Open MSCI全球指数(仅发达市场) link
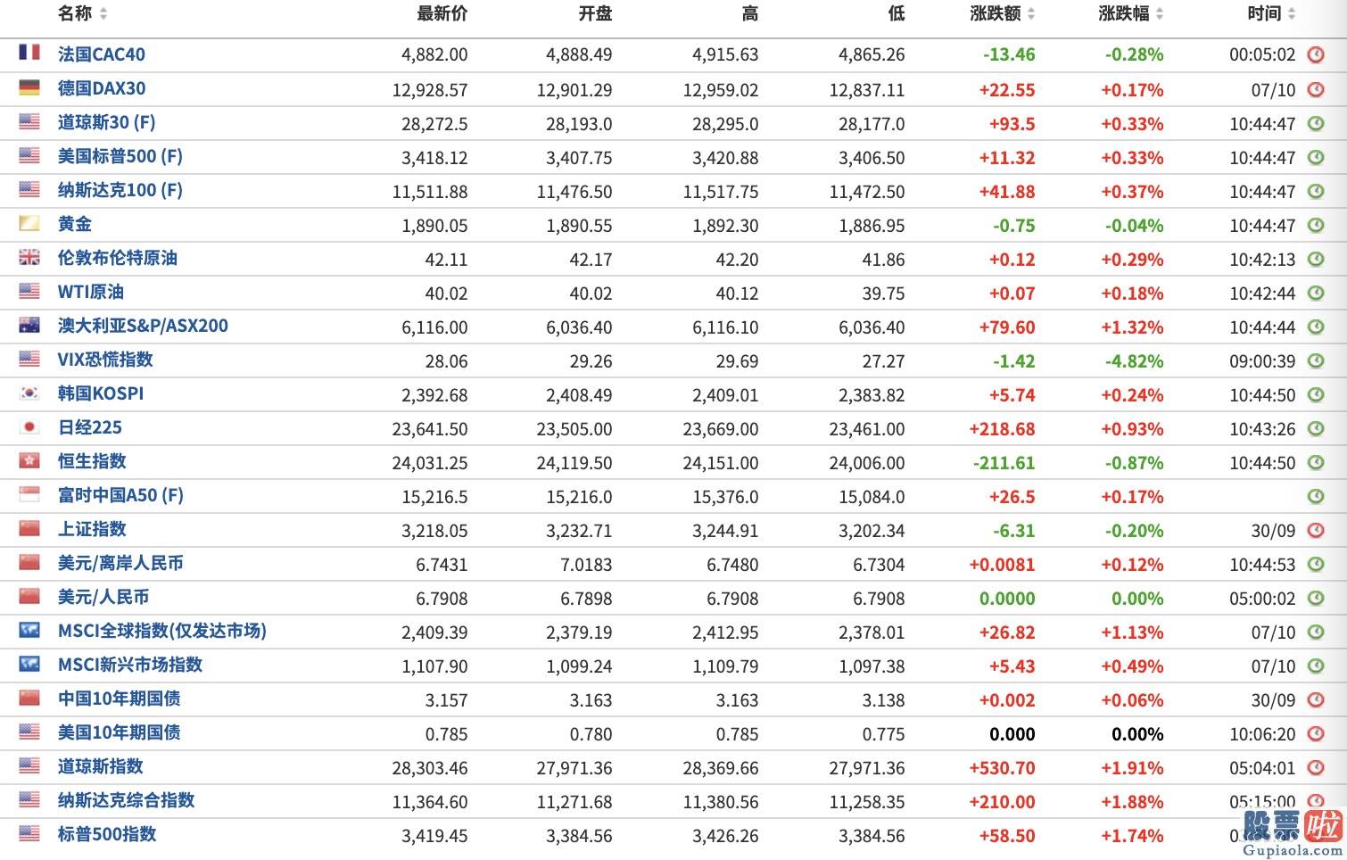 click(162, 631)
